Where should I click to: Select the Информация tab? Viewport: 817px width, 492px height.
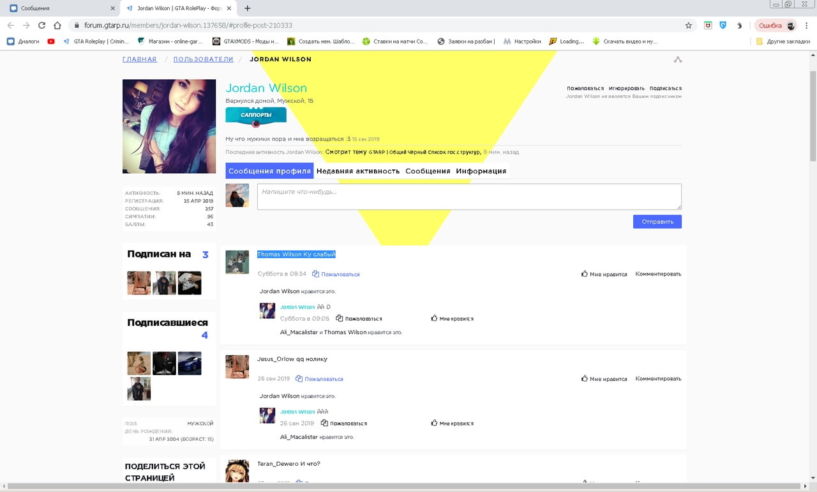[481, 171]
